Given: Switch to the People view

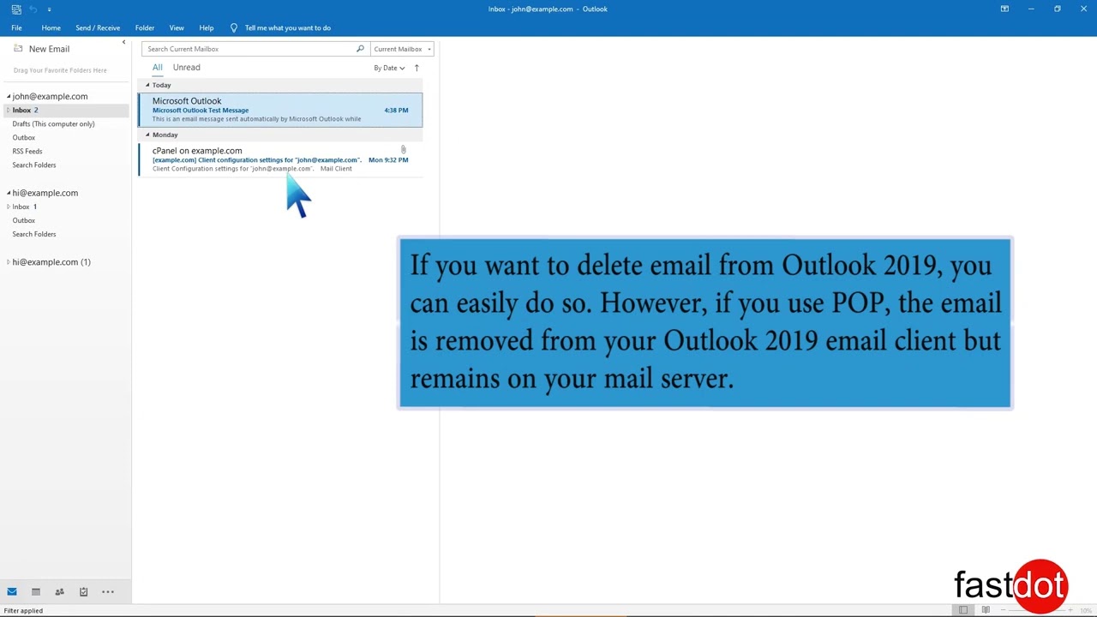Looking at the screenshot, I should click(59, 591).
